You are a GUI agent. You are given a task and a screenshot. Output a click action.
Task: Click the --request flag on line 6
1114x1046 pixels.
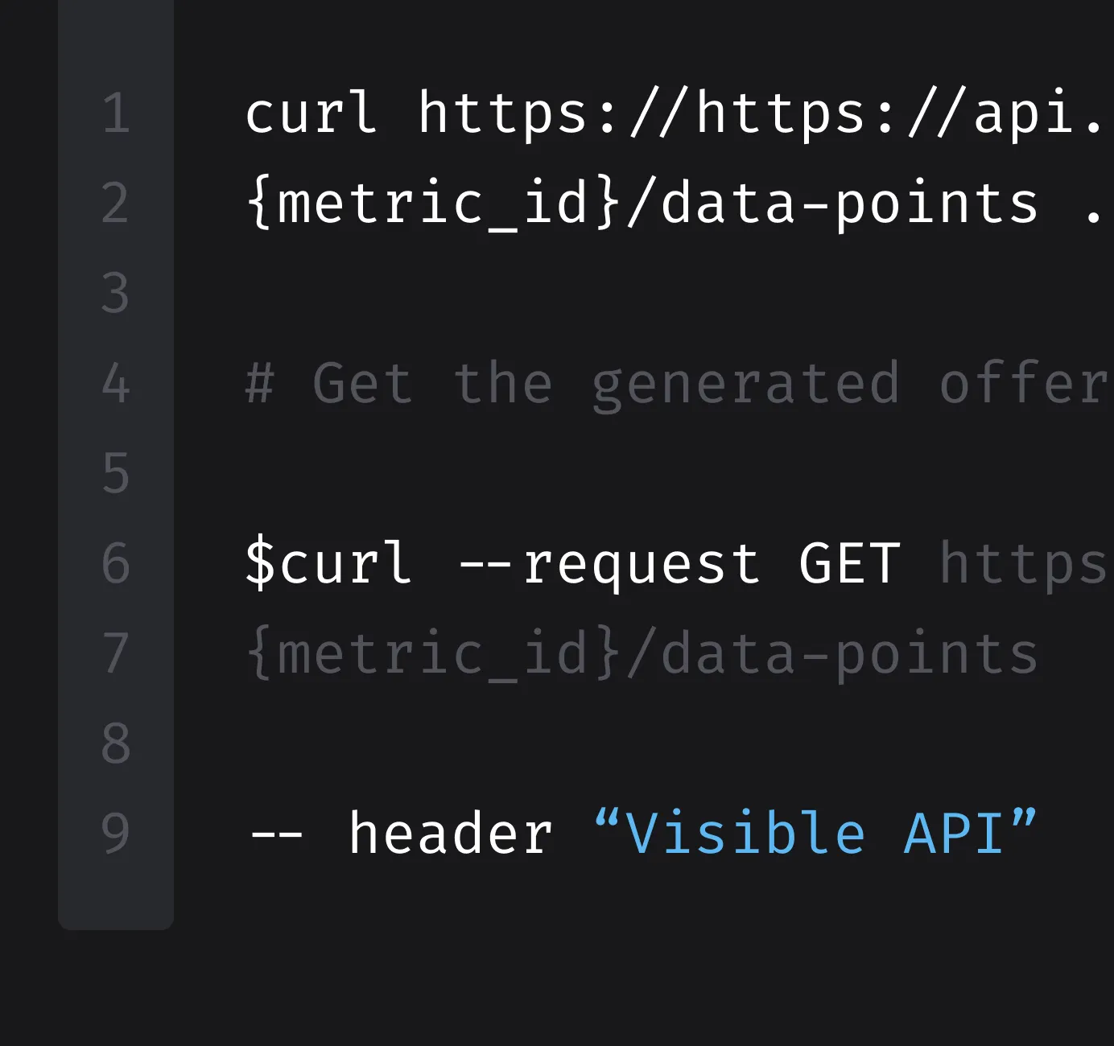(609, 563)
